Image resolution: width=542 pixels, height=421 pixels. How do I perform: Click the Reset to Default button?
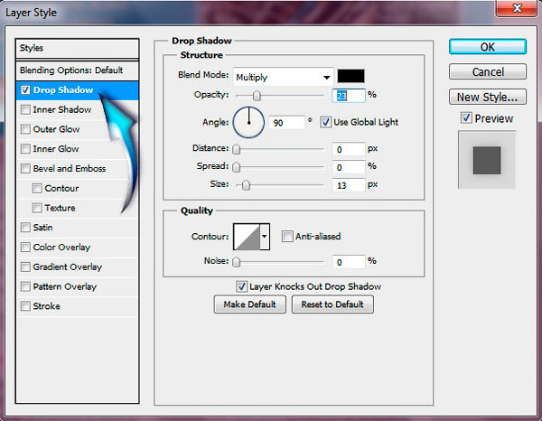point(332,304)
